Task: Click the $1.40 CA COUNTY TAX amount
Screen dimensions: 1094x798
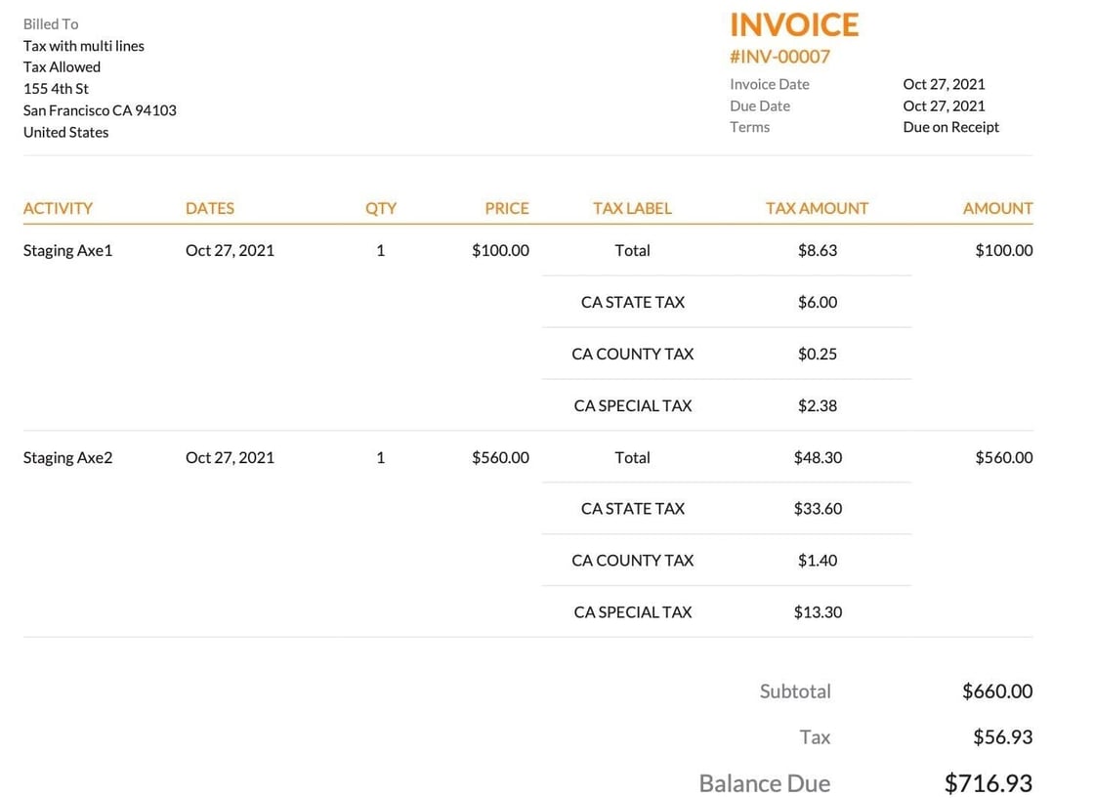Action: [x=817, y=560]
